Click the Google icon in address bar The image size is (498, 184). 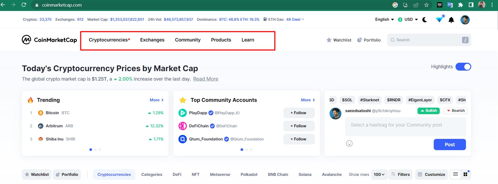395,5
